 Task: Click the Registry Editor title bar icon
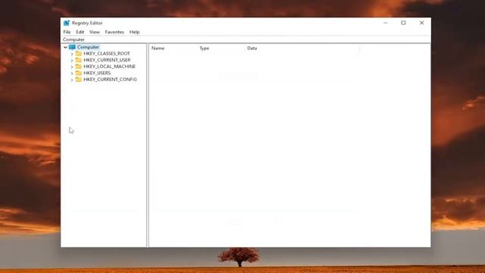tap(67, 23)
